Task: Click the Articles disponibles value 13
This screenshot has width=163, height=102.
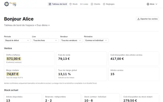Action: point(8,100)
